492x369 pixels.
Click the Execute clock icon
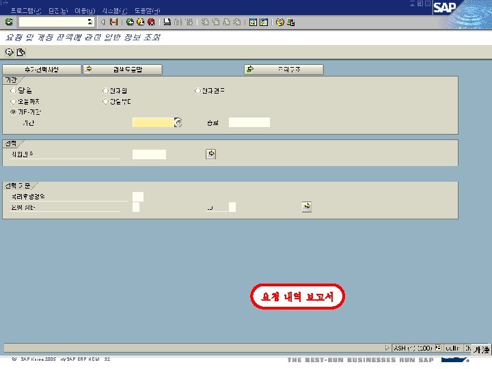point(10,52)
